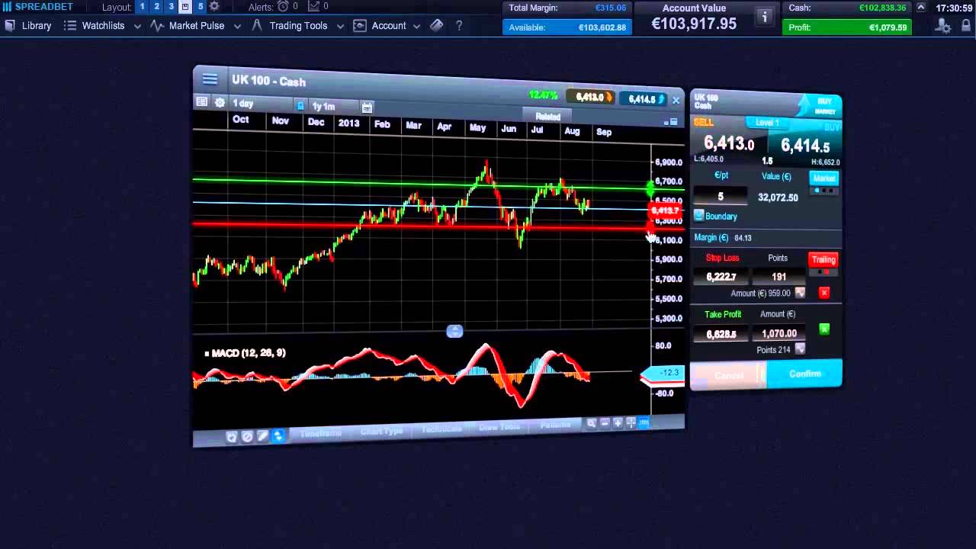Click the Stop Loss level field
The image size is (976, 549).
pos(721,276)
